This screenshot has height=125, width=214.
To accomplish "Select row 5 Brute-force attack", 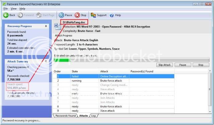I will pos(114,93).
